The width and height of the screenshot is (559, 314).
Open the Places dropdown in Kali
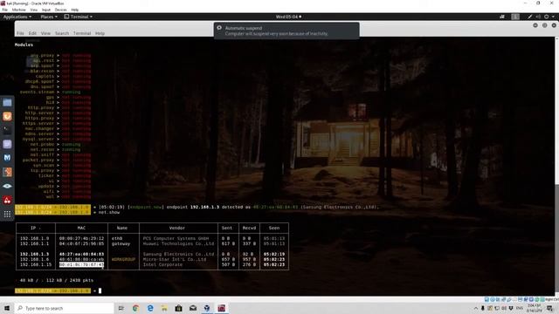pyautogui.click(x=49, y=17)
